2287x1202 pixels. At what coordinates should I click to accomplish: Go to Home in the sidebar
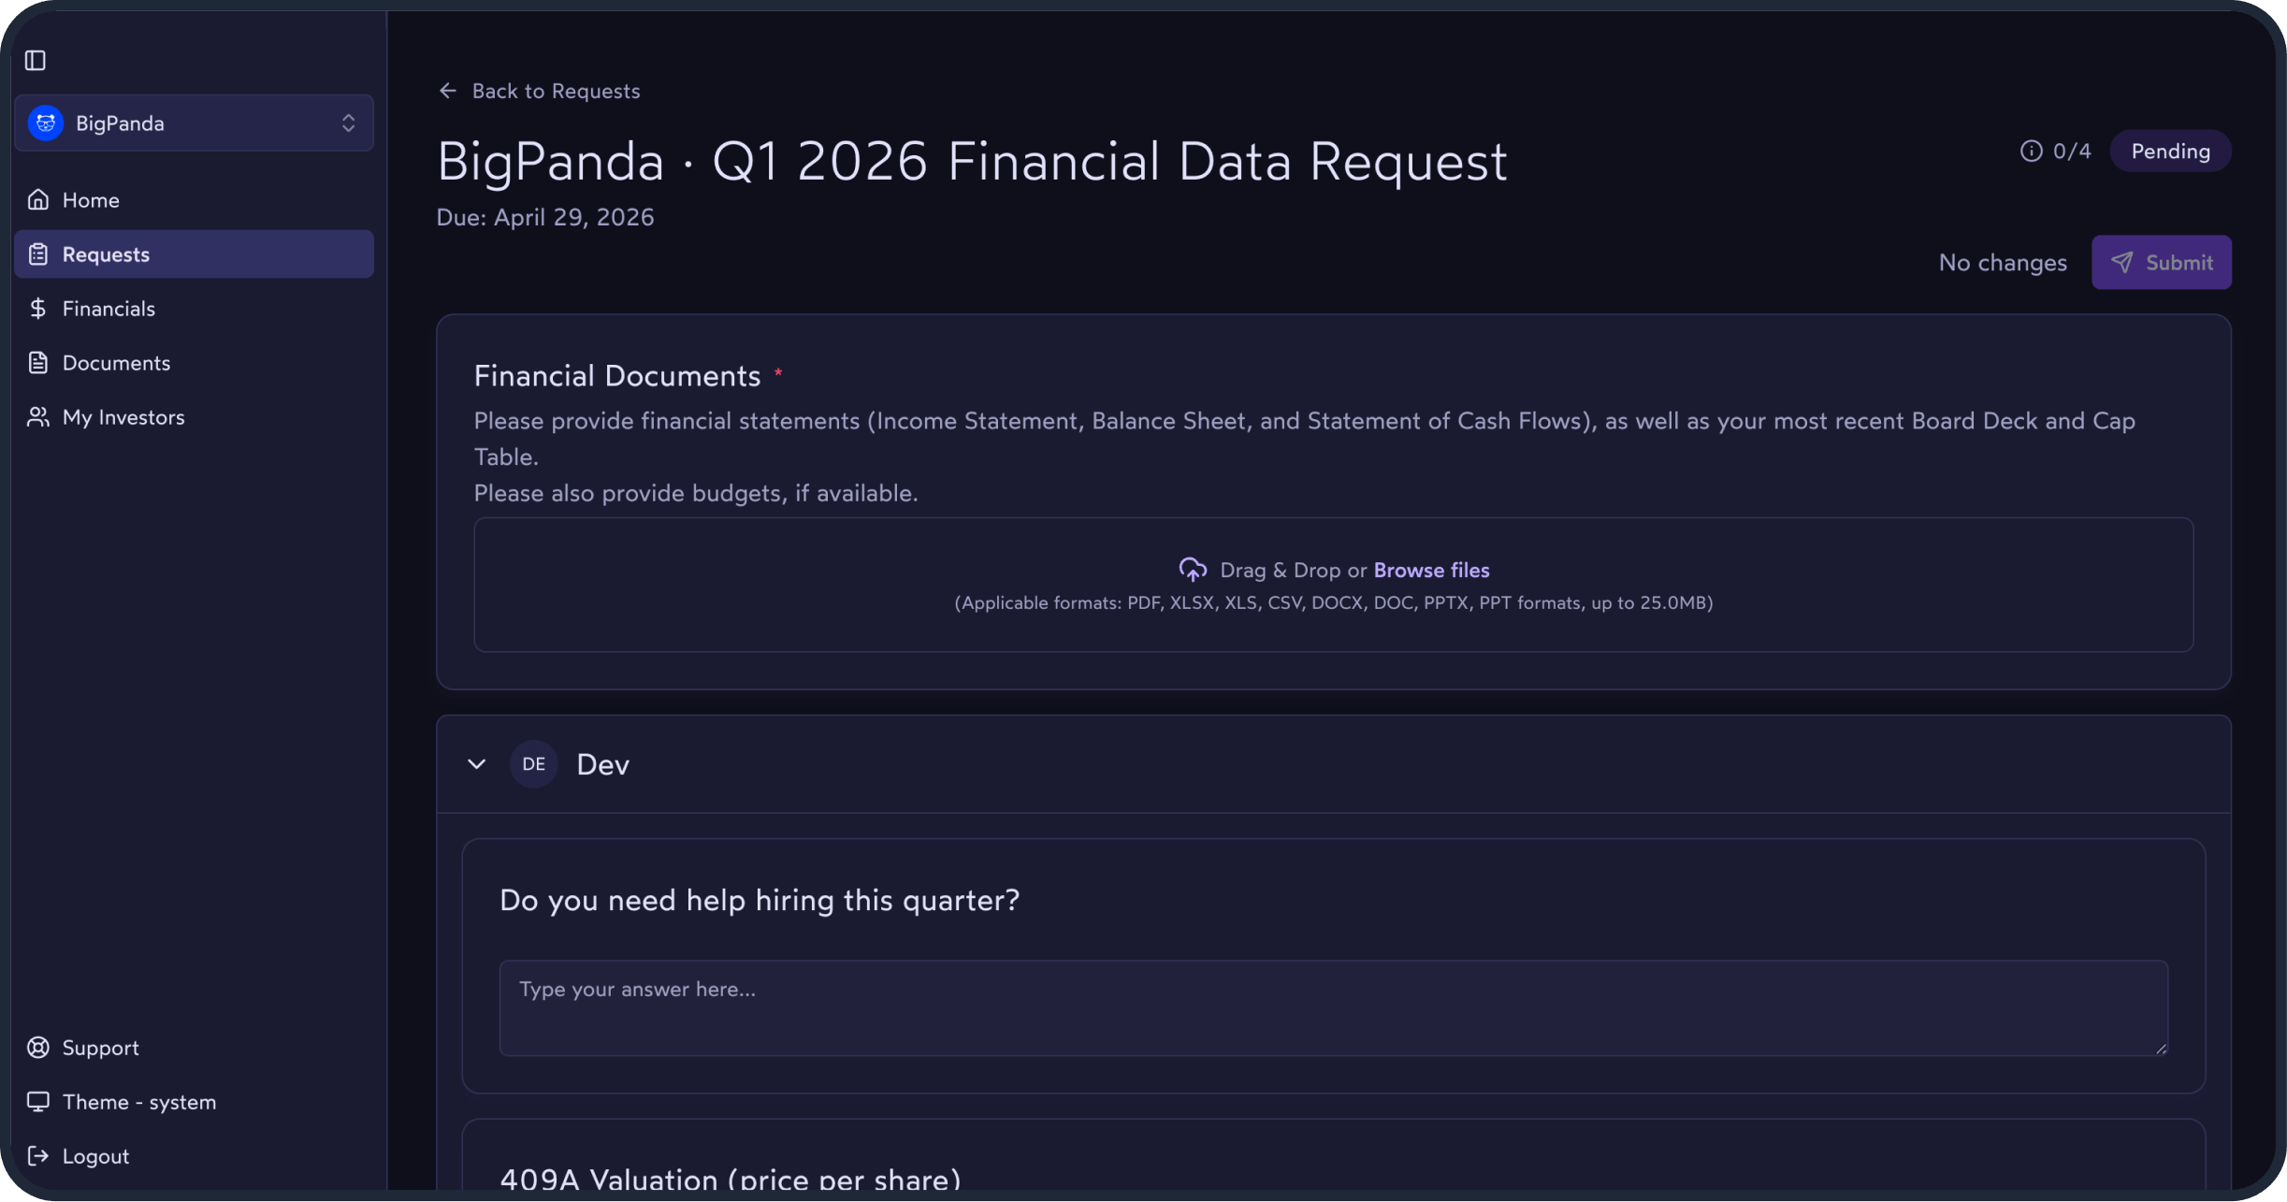[194, 200]
